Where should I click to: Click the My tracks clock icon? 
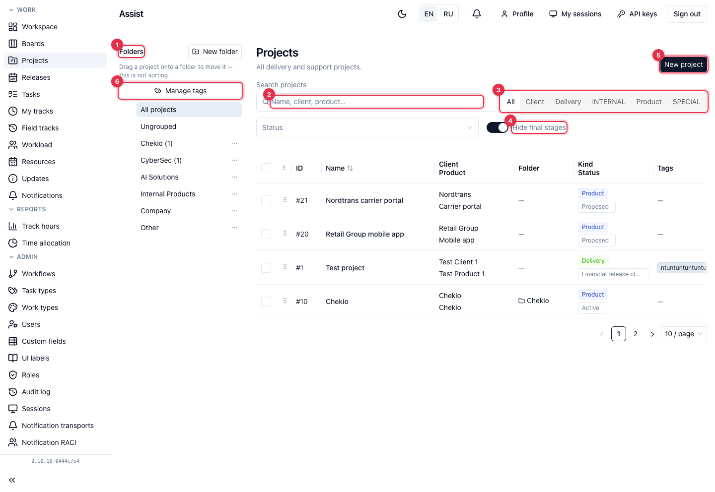point(13,111)
